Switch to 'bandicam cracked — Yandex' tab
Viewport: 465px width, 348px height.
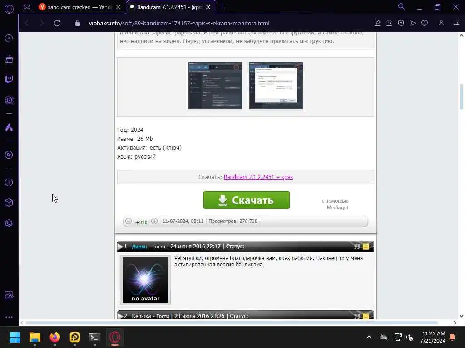point(79,7)
